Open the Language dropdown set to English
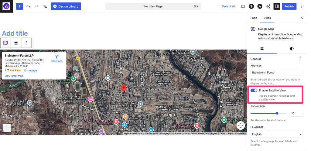311x151 pixels. [x=277, y=134]
